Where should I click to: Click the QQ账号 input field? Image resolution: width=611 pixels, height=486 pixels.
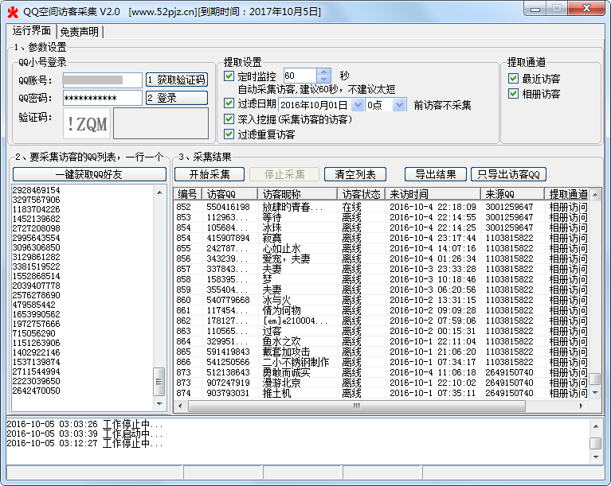click(x=102, y=80)
